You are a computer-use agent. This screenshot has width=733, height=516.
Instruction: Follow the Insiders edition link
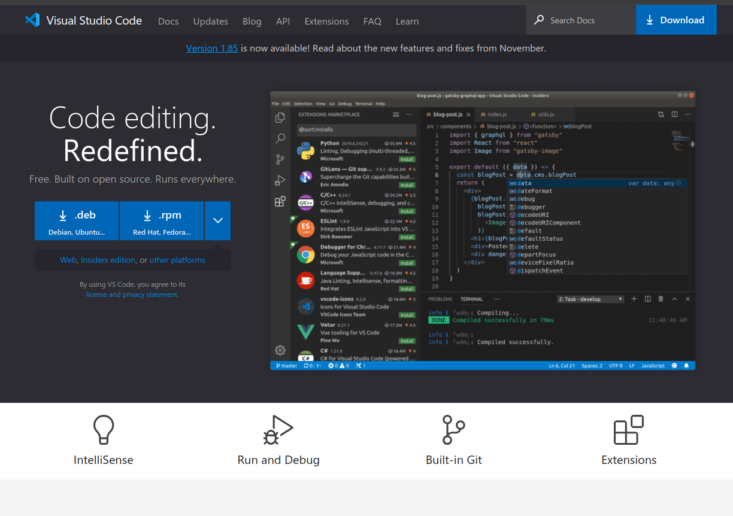click(108, 260)
